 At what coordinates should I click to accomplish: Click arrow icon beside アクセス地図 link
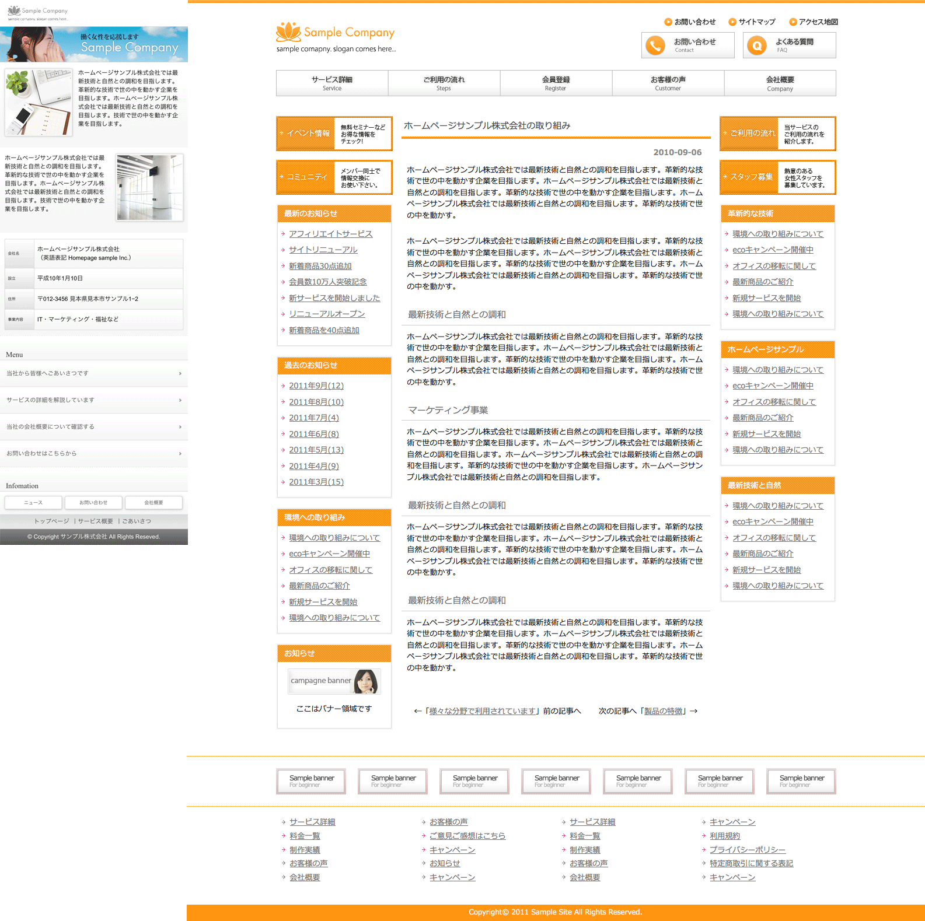(x=793, y=22)
